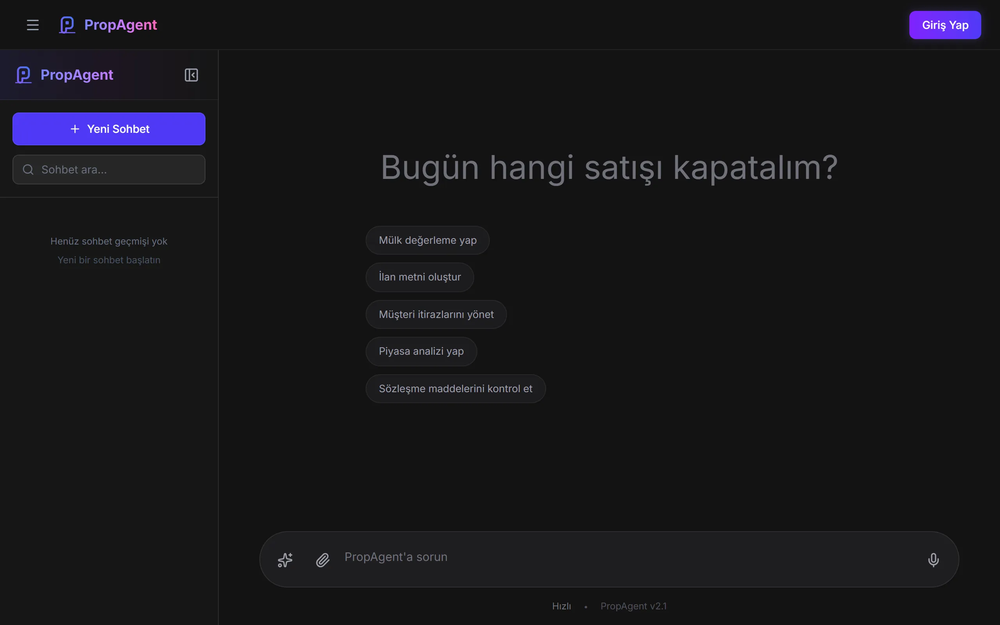Pick the Piyasa analizi yap suggestion

[x=421, y=351]
